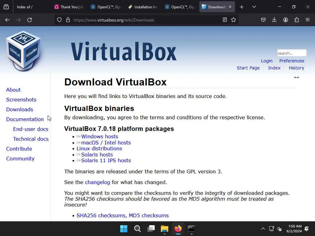The image size is (315, 236).
Task: Download Solaris hosts package
Action: click(x=97, y=155)
